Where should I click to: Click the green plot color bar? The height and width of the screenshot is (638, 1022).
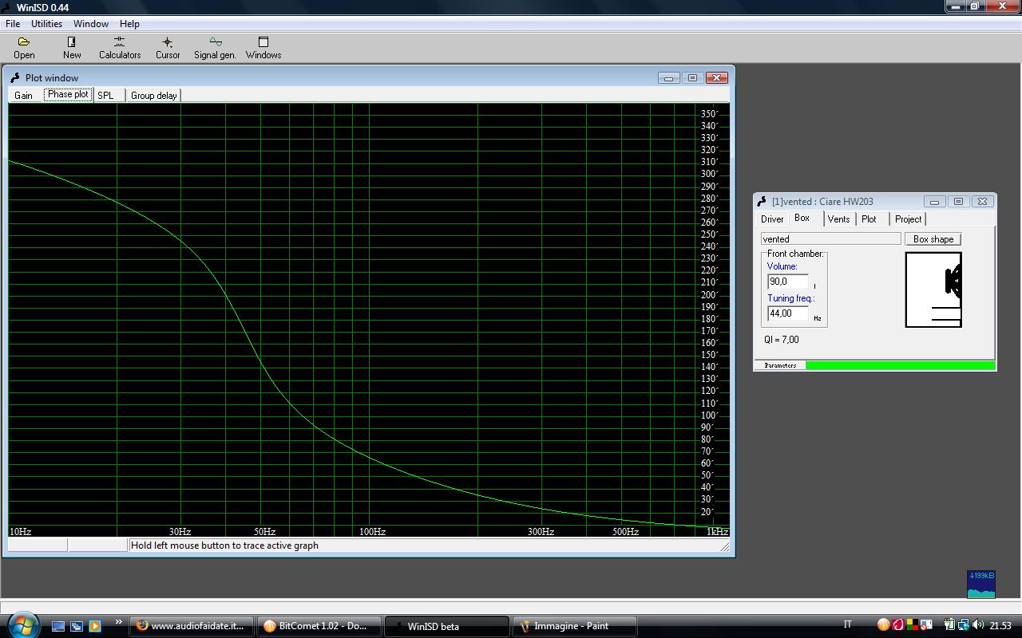point(900,365)
